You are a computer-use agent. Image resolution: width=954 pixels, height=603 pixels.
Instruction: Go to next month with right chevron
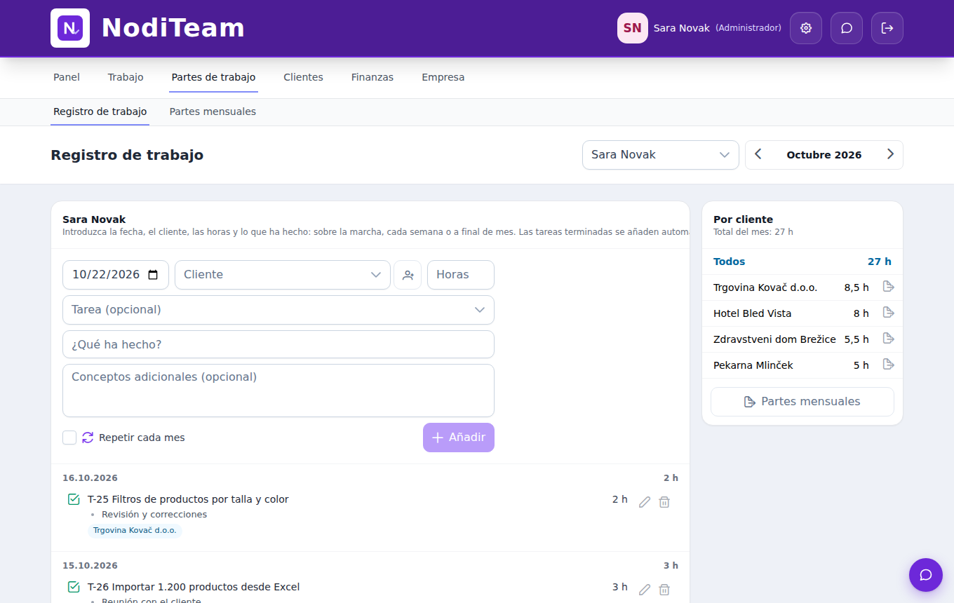(x=890, y=154)
